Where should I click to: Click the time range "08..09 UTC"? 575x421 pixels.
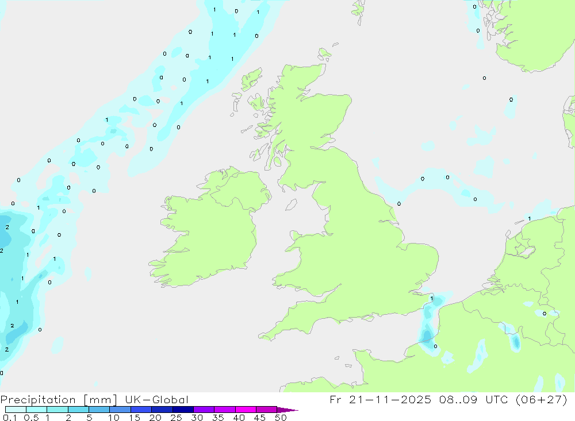(474, 399)
